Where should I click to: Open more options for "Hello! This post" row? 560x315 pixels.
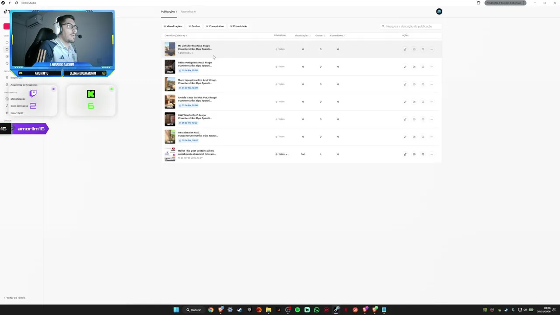coord(432,154)
